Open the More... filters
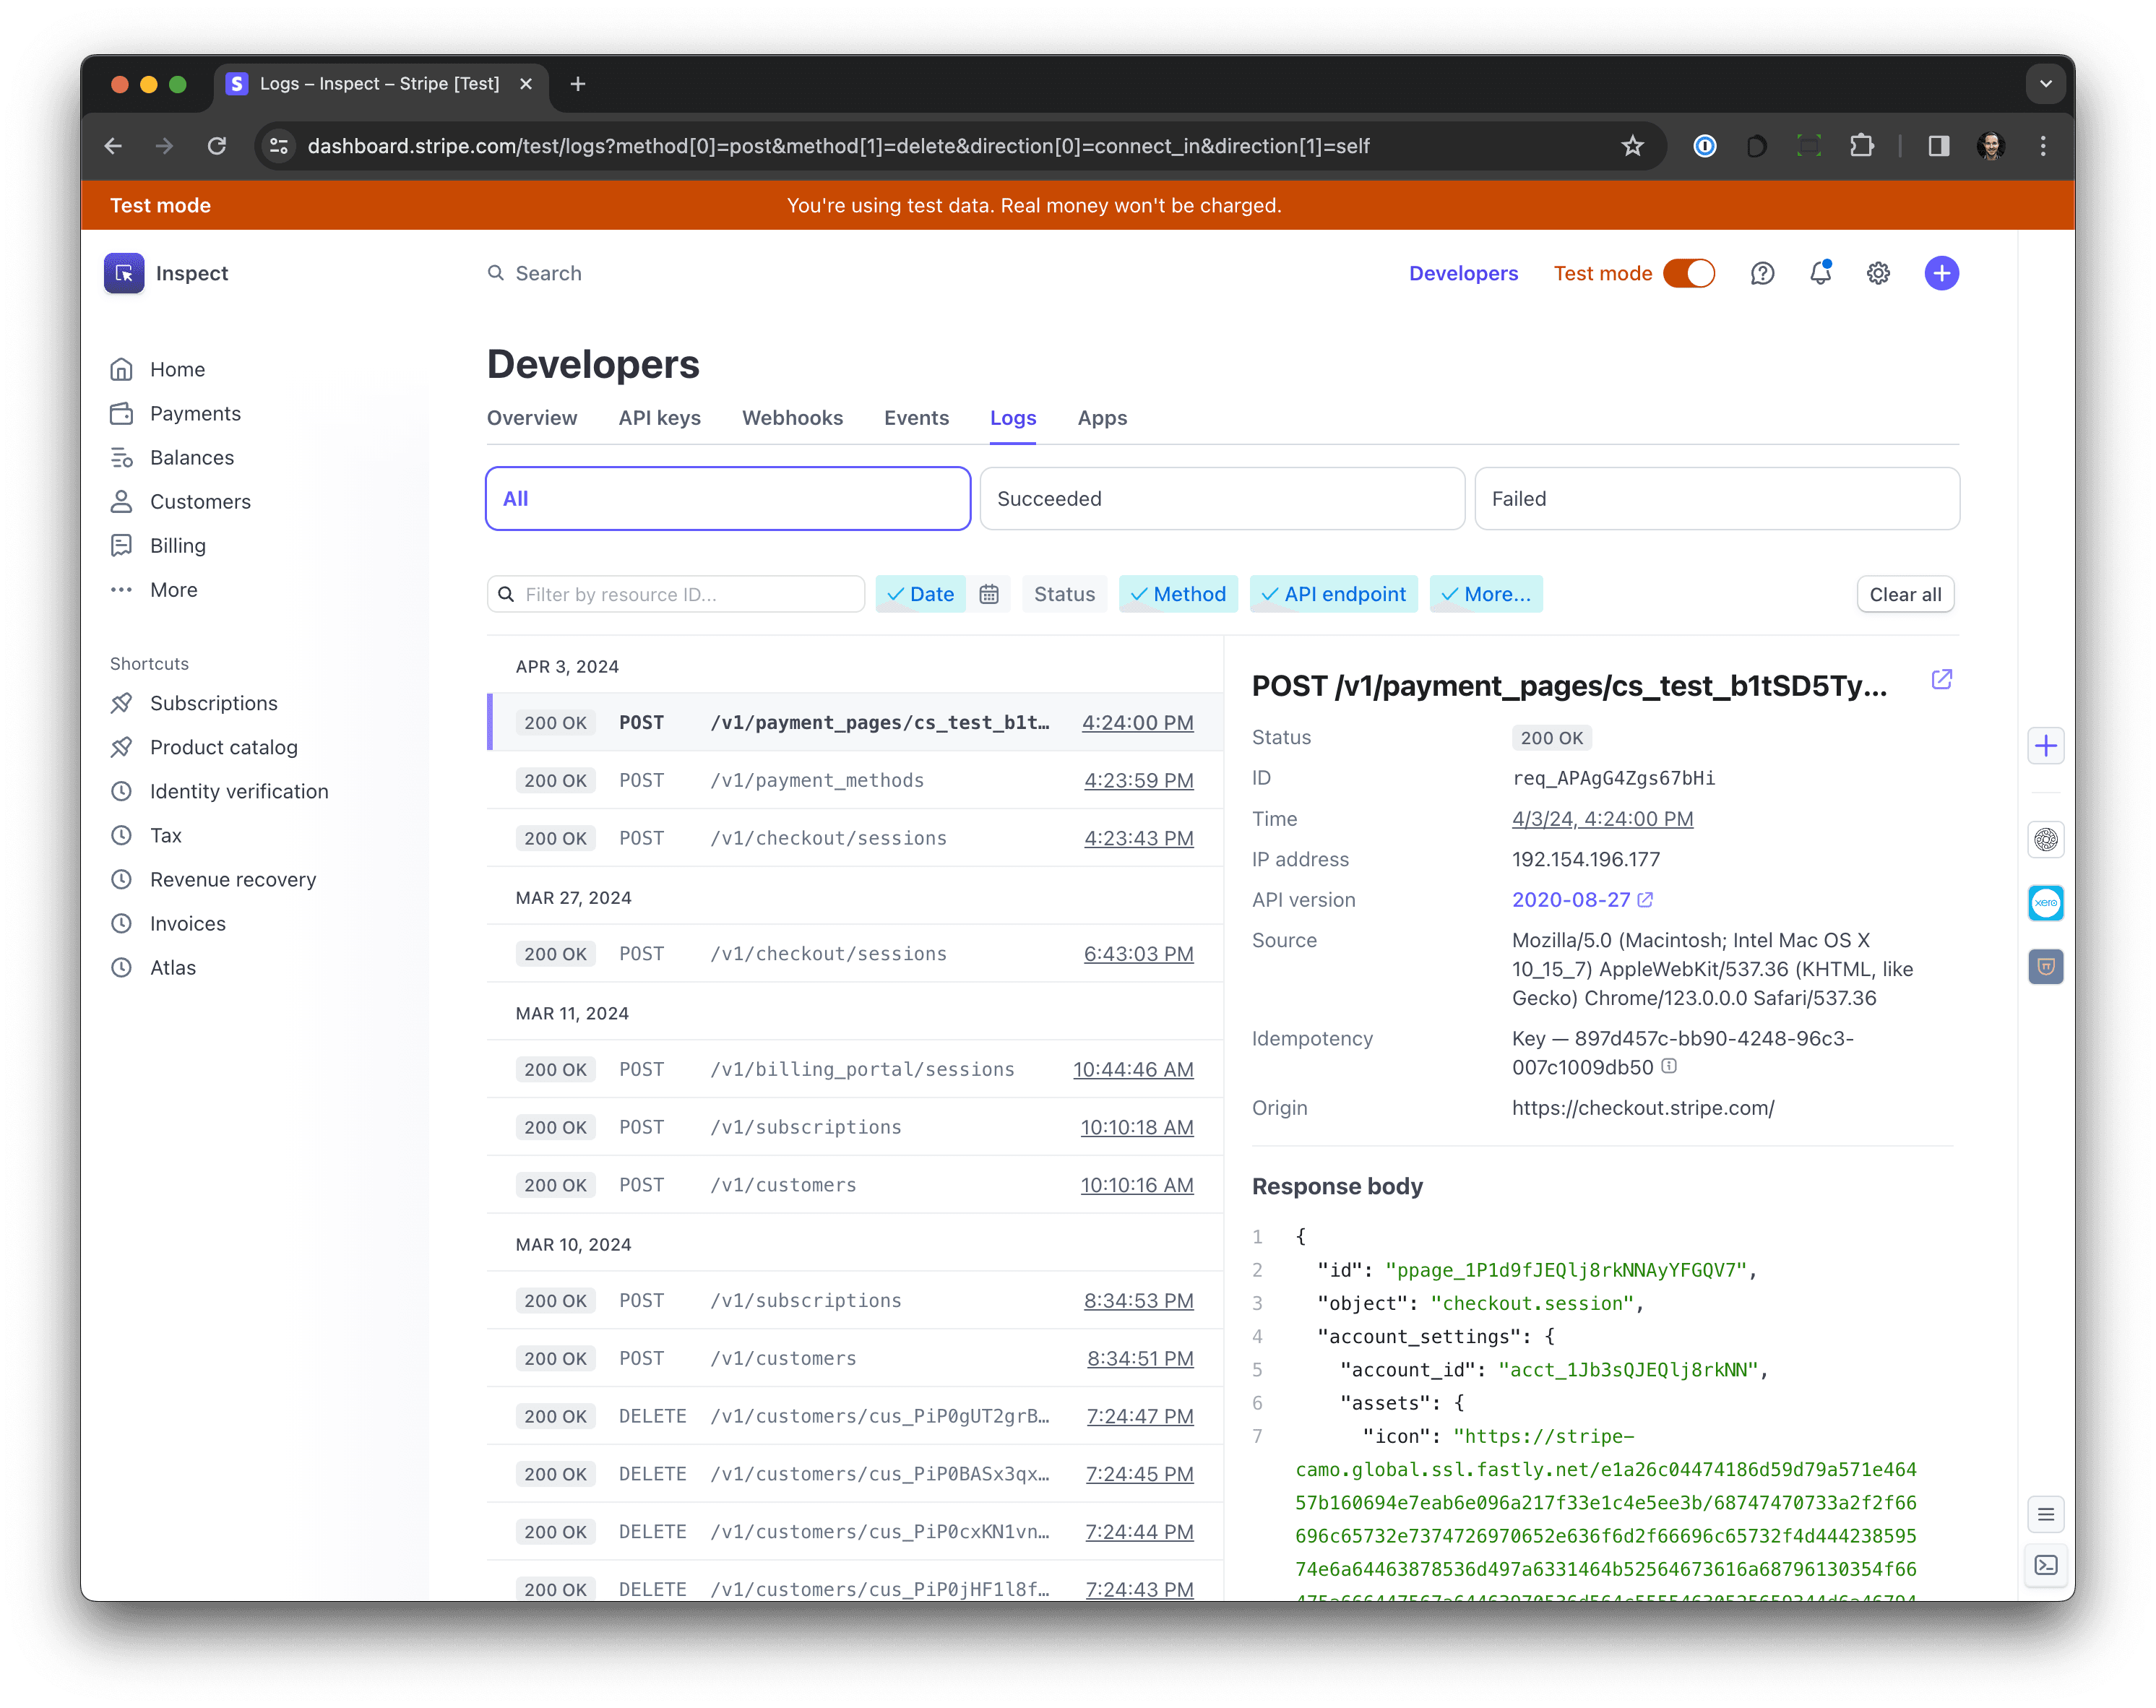Viewport: 2156px width, 1708px height. pos(1486,594)
